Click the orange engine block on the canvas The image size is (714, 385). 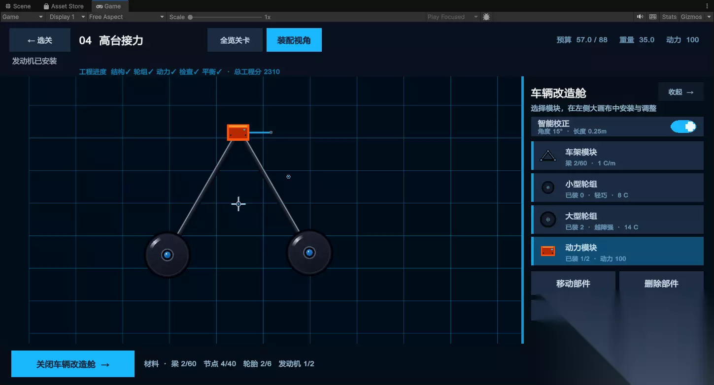point(238,132)
